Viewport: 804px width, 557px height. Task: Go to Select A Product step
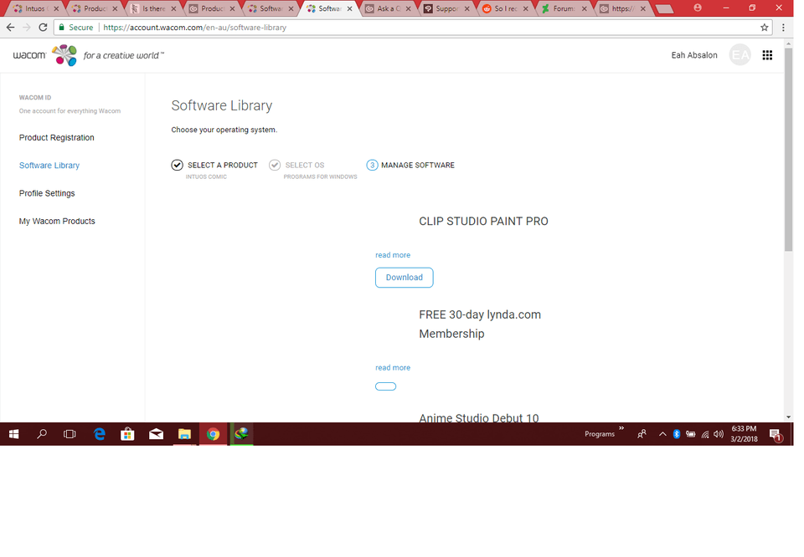pyautogui.click(x=214, y=166)
